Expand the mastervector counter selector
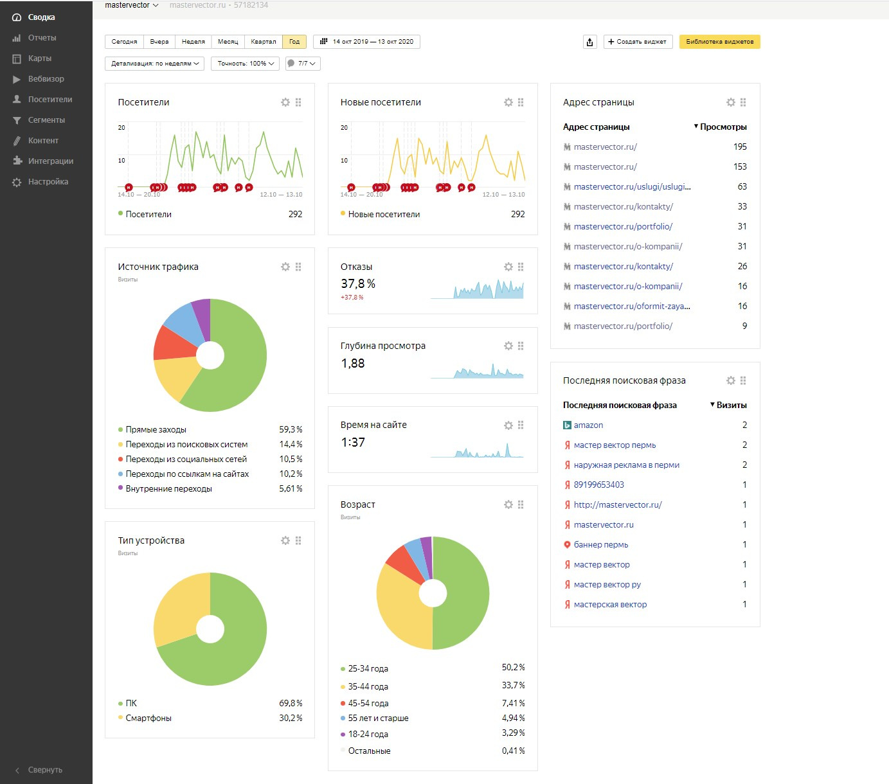 (132, 5)
